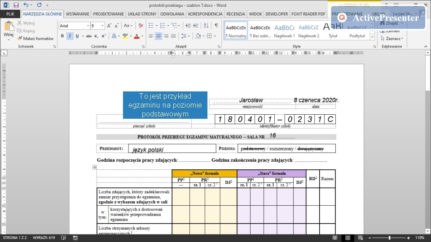Viewport: 431px width, 242px height.
Task: Open the text effects icon
Action: [x=114, y=36]
